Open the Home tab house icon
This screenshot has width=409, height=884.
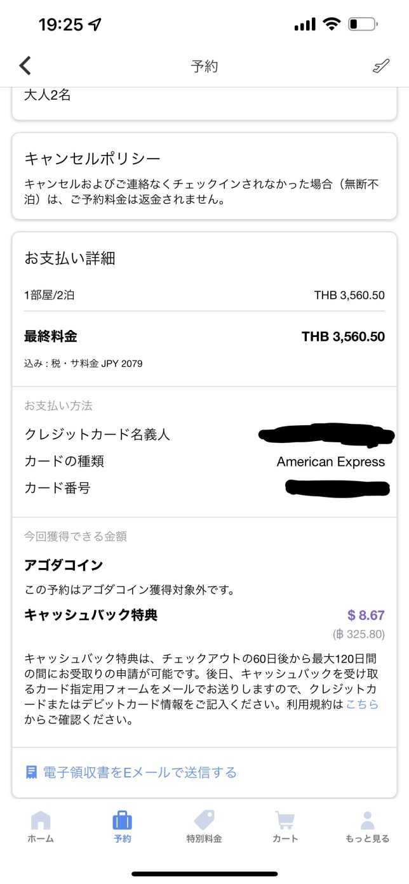coord(41,820)
